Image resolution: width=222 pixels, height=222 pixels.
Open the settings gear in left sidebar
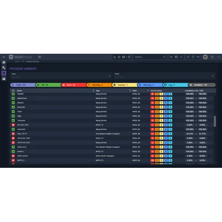click(4, 62)
